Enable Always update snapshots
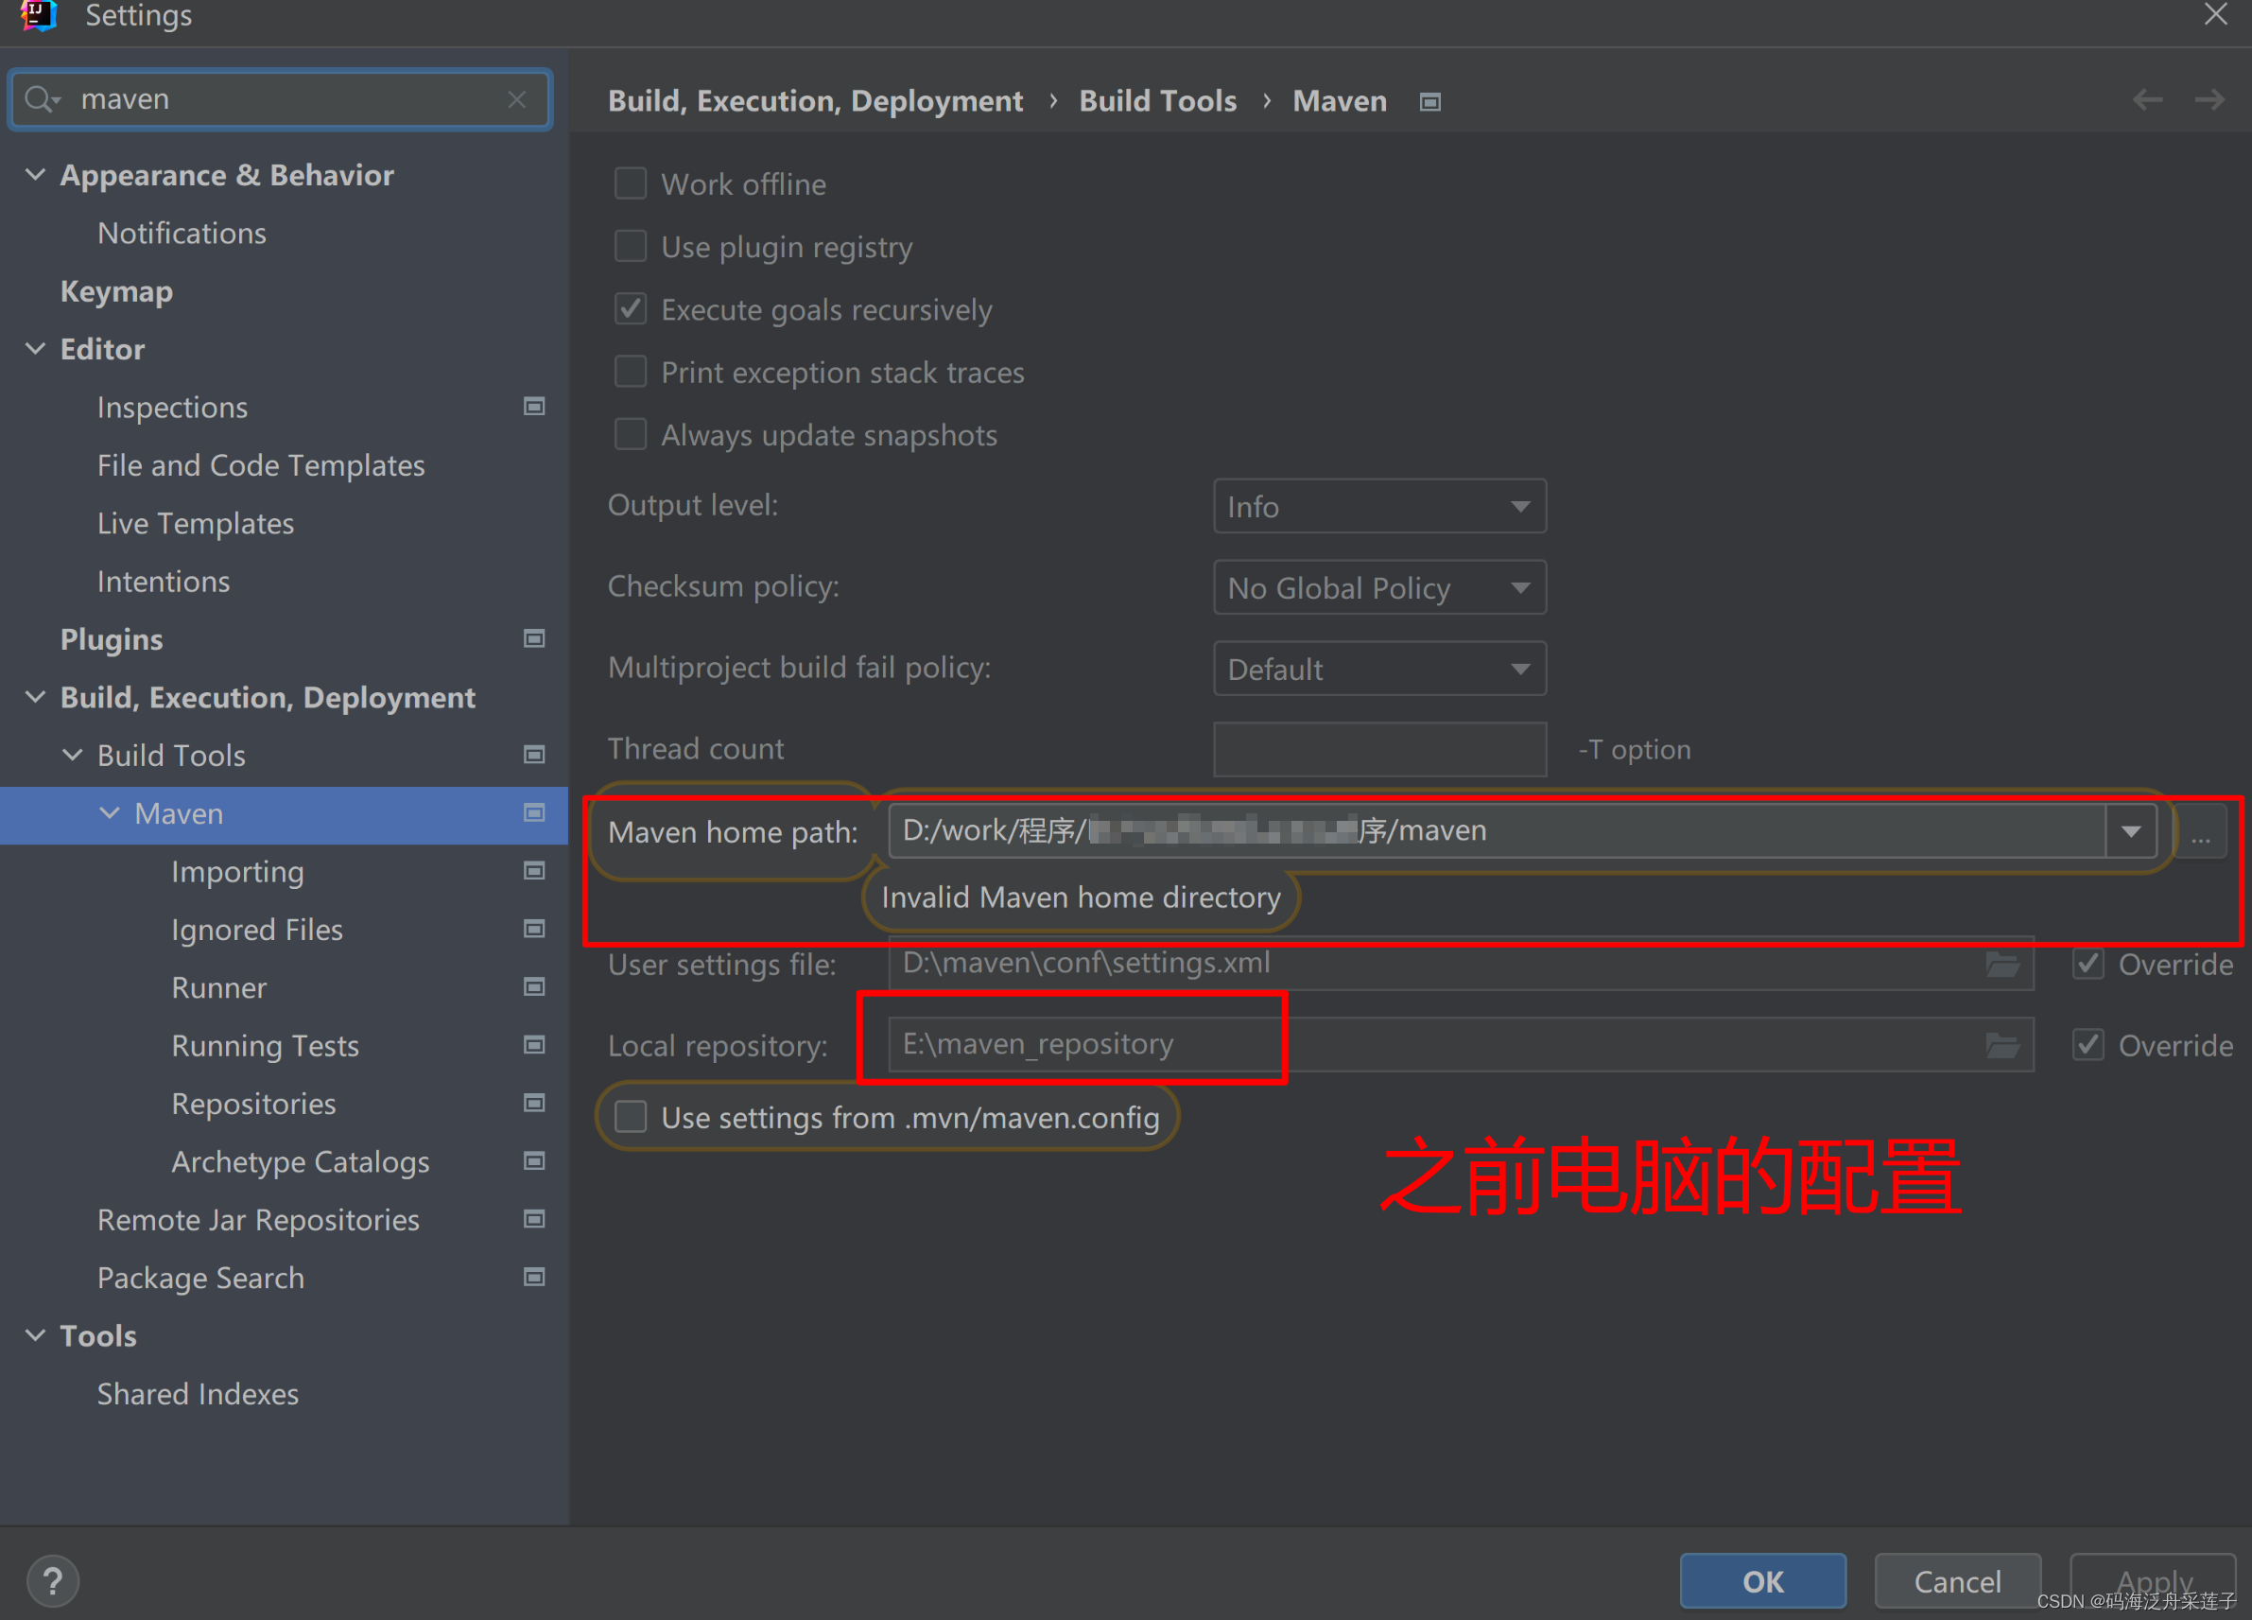Image resolution: width=2252 pixels, height=1620 pixels. 631,434
